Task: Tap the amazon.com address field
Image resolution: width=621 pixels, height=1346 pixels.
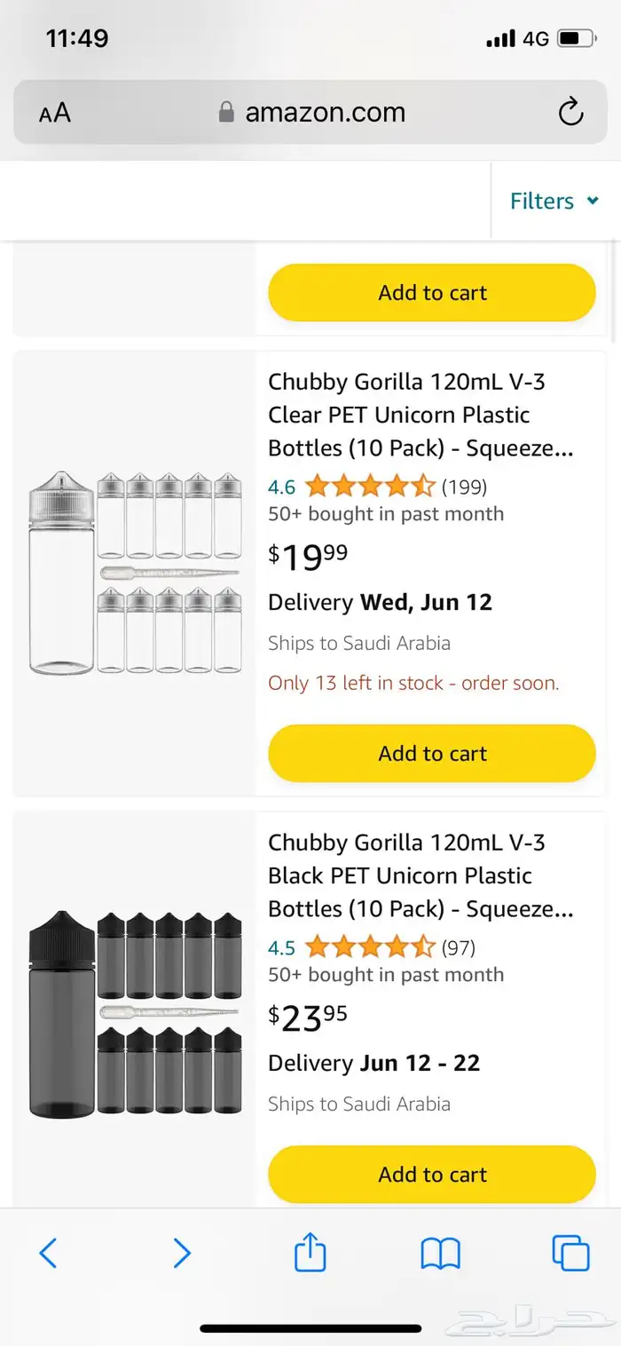Action: 325,112
